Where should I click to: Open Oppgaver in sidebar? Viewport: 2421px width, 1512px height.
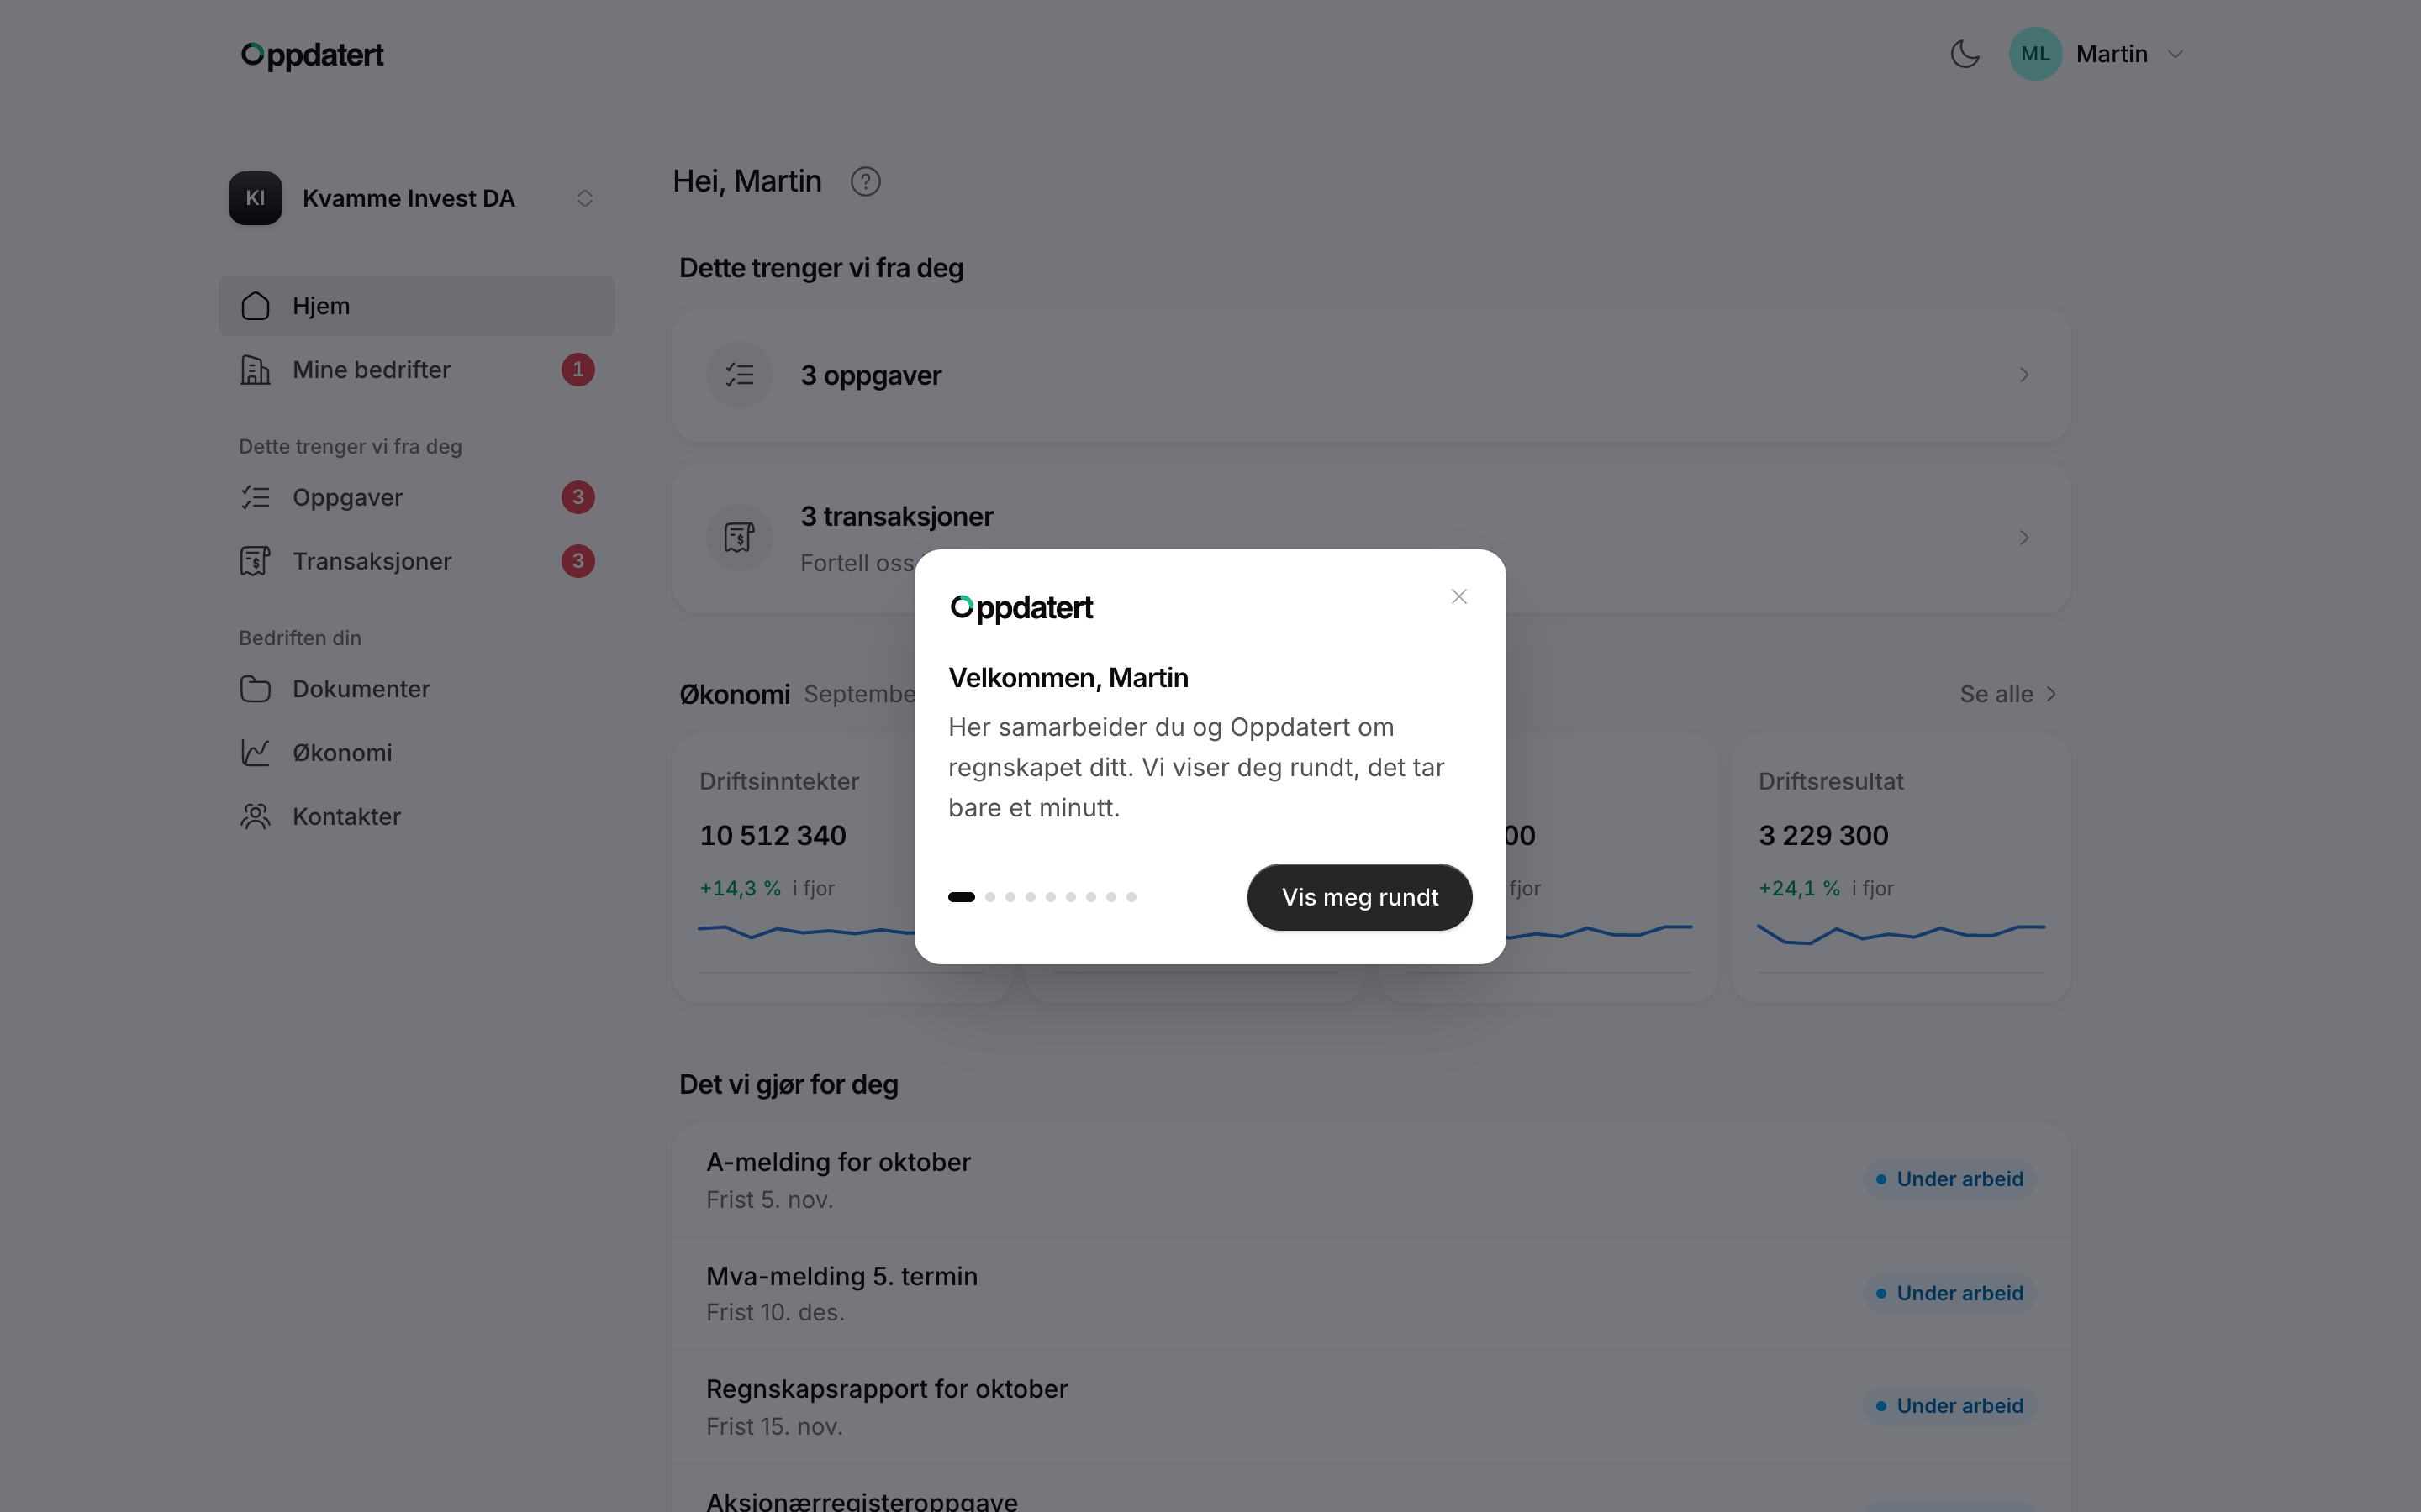tap(416, 497)
